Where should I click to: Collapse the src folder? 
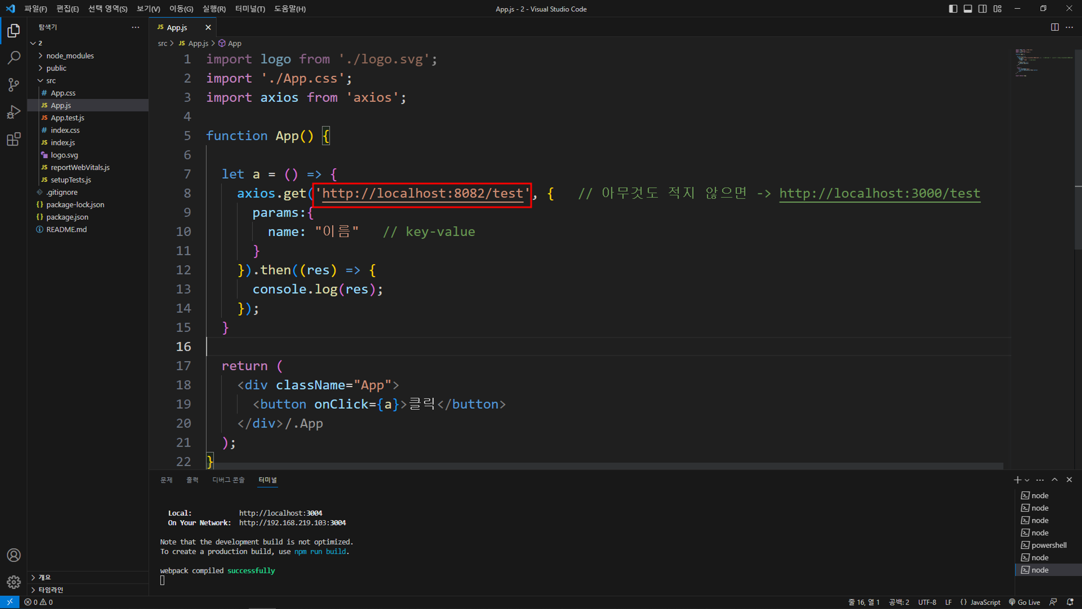point(51,81)
